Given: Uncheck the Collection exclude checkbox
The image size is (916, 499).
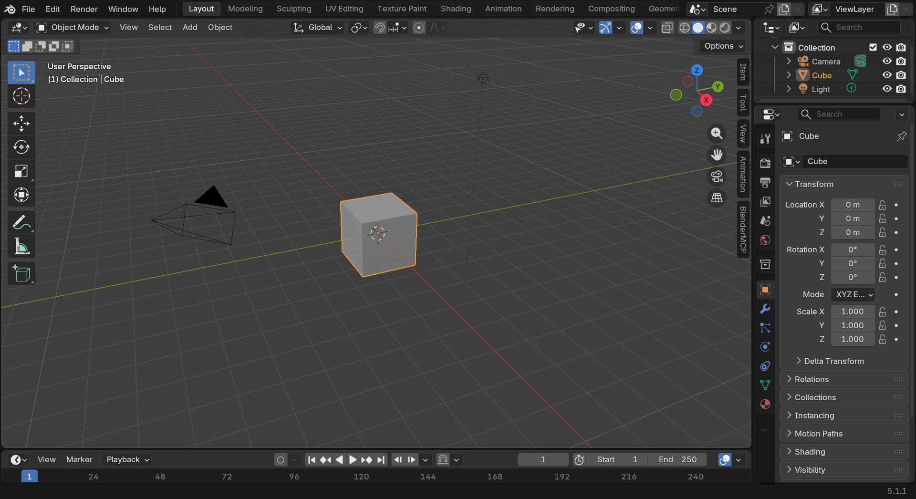Looking at the screenshot, I should (x=873, y=47).
